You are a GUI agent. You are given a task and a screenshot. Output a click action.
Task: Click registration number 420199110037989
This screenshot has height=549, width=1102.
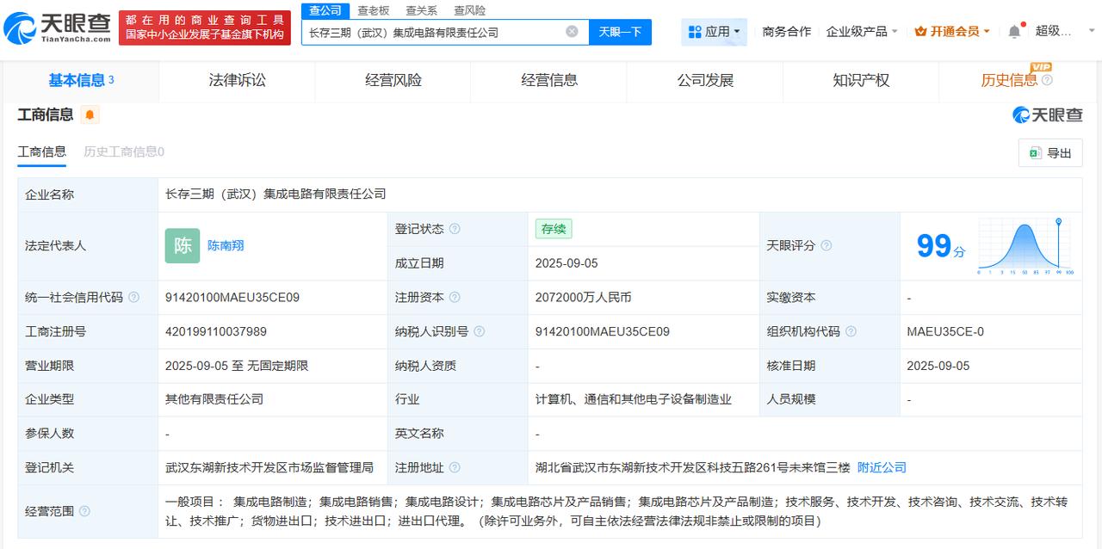click(x=216, y=331)
